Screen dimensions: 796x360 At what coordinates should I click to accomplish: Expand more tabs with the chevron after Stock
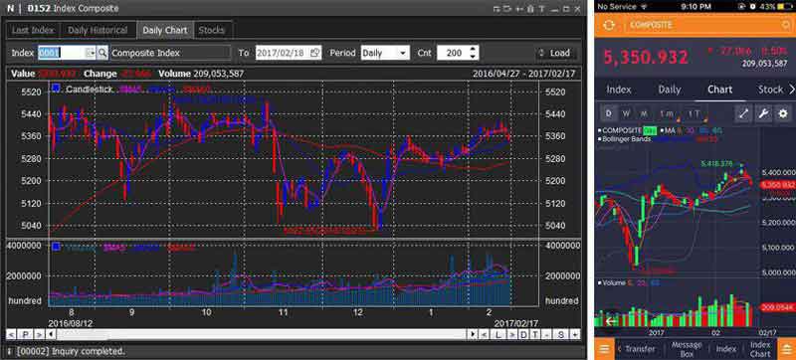(791, 90)
